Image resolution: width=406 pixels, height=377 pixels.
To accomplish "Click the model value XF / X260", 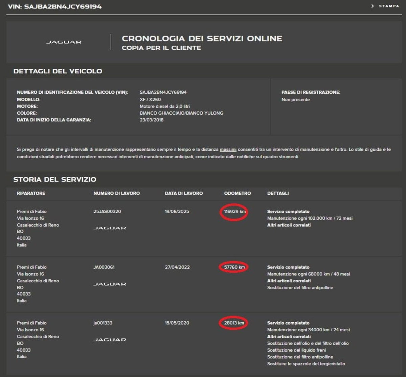I will 150,100.
